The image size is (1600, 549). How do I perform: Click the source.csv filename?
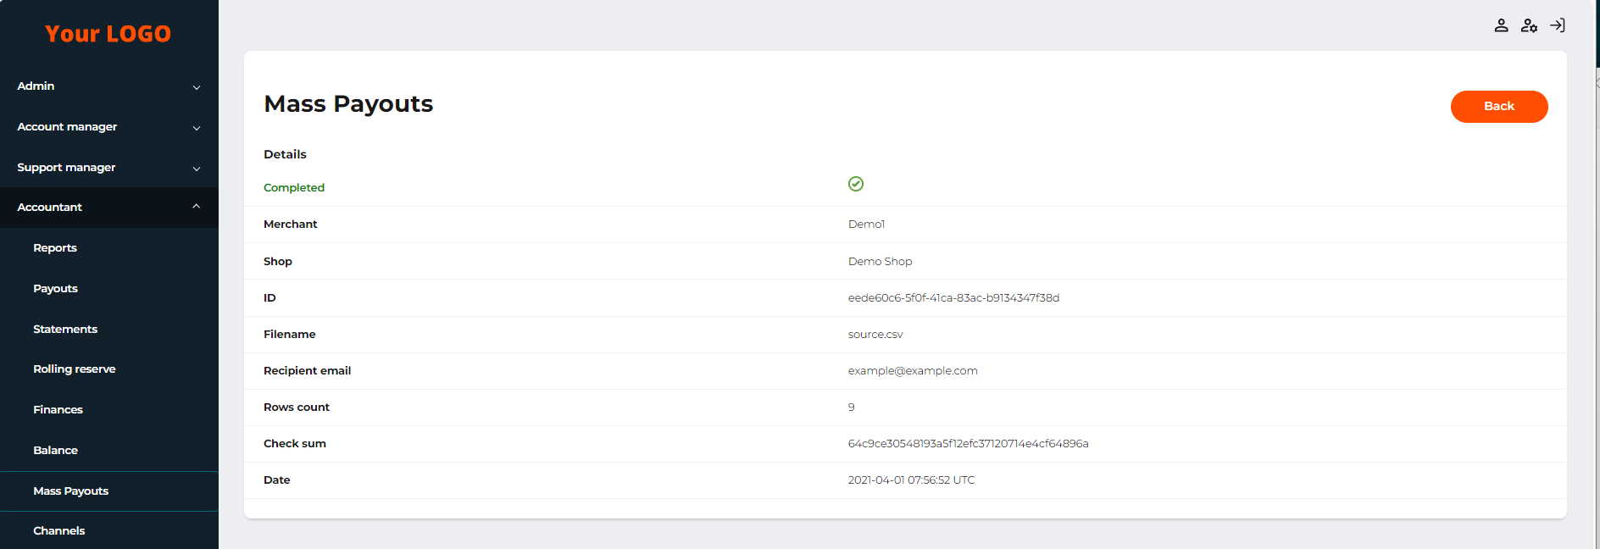875,335
